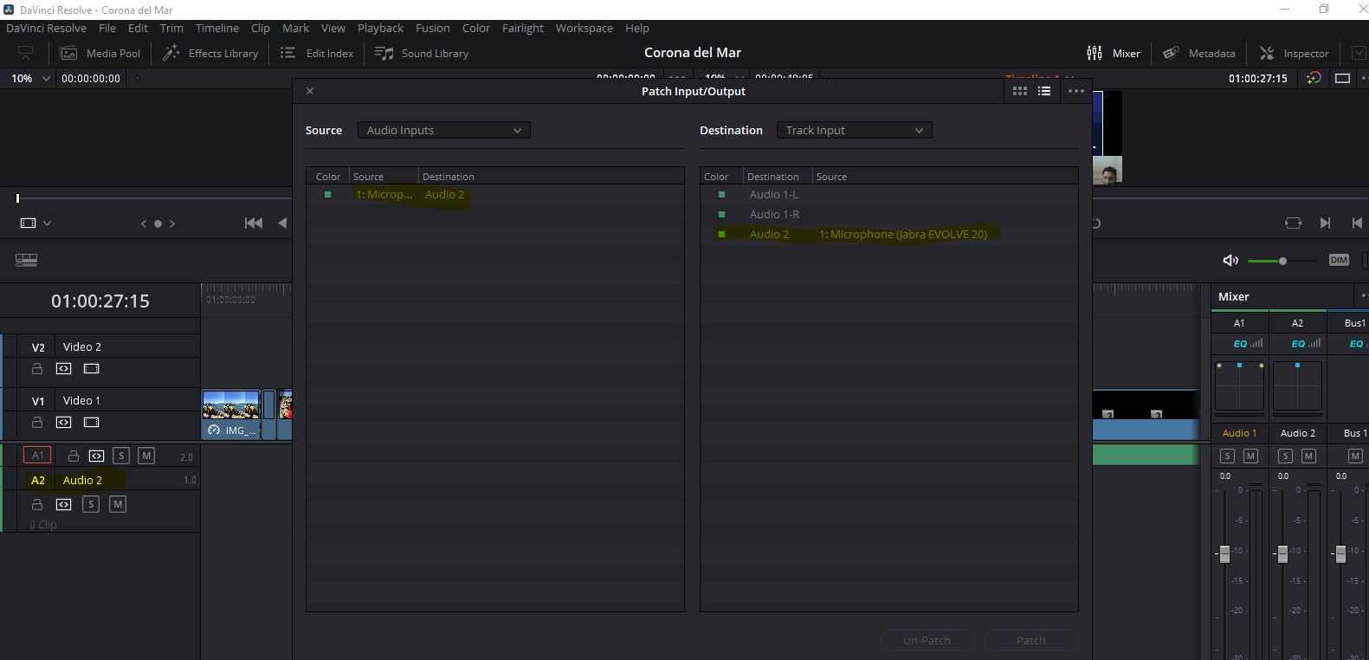
Task: Open the A1 pan control in Mixer
Action: tap(1239, 385)
